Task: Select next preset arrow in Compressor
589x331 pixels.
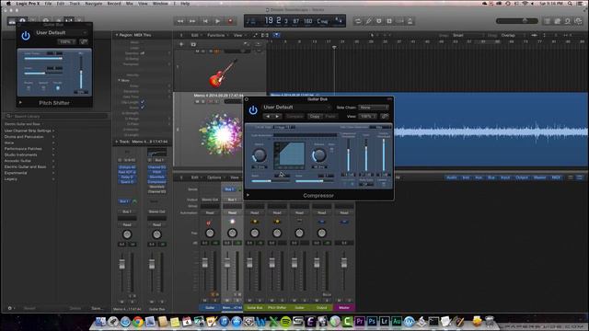Action: pos(277,117)
